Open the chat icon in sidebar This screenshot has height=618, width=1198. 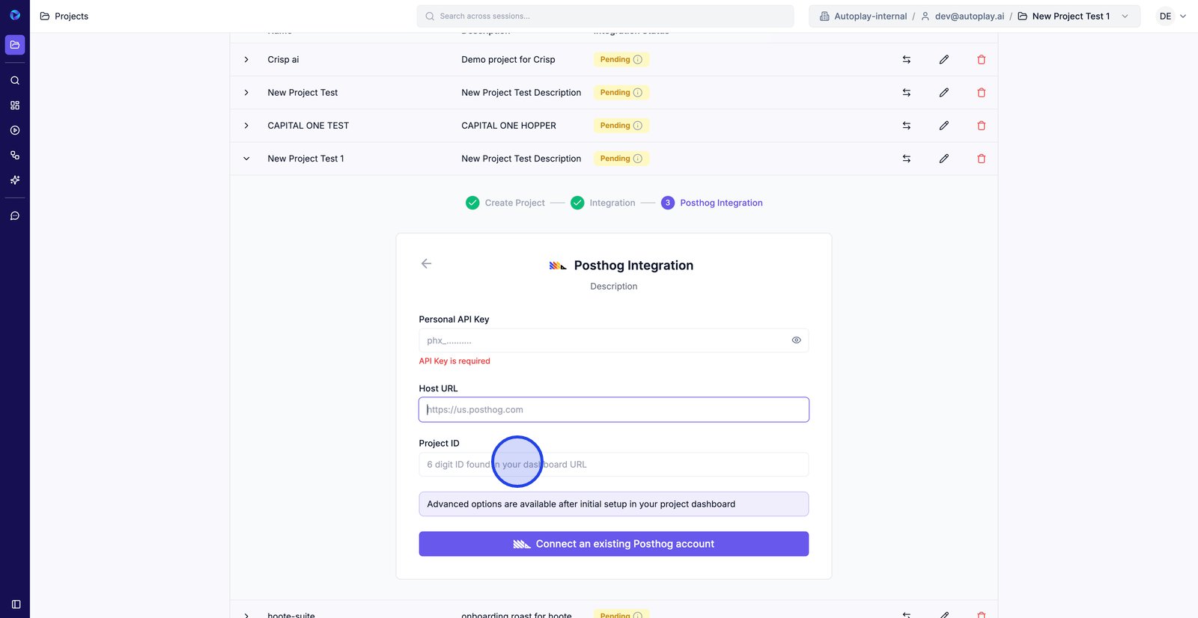tap(15, 215)
